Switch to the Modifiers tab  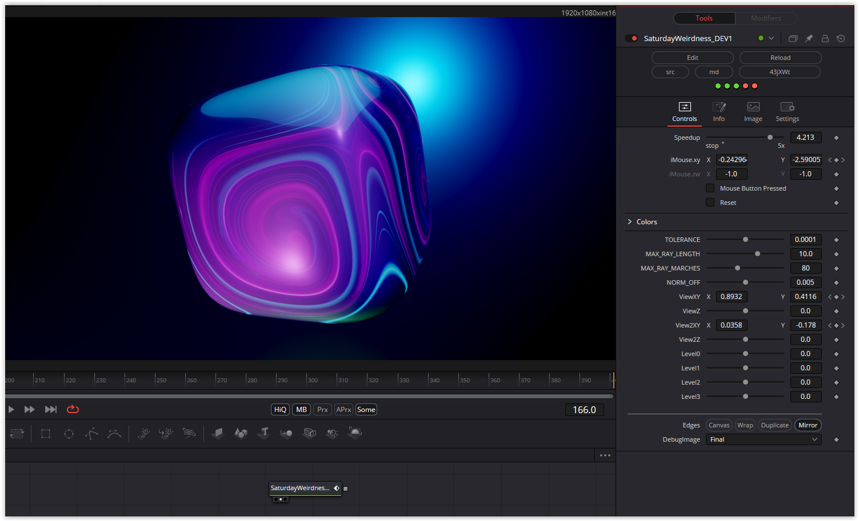coord(766,18)
